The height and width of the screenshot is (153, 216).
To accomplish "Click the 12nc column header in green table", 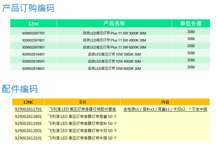I will (x=34, y=24).
